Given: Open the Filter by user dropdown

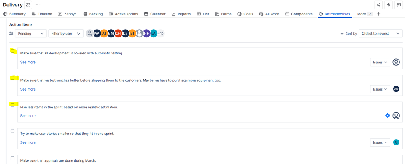Looking at the screenshot, I should click(66, 33).
